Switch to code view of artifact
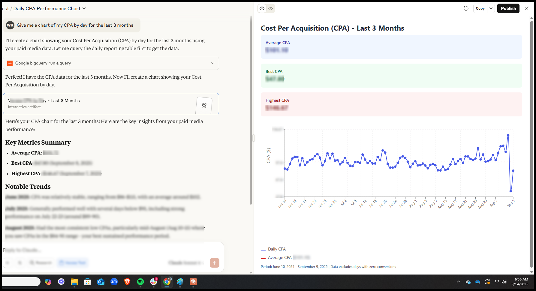This screenshot has width=536, height=291. coord(270,8)
